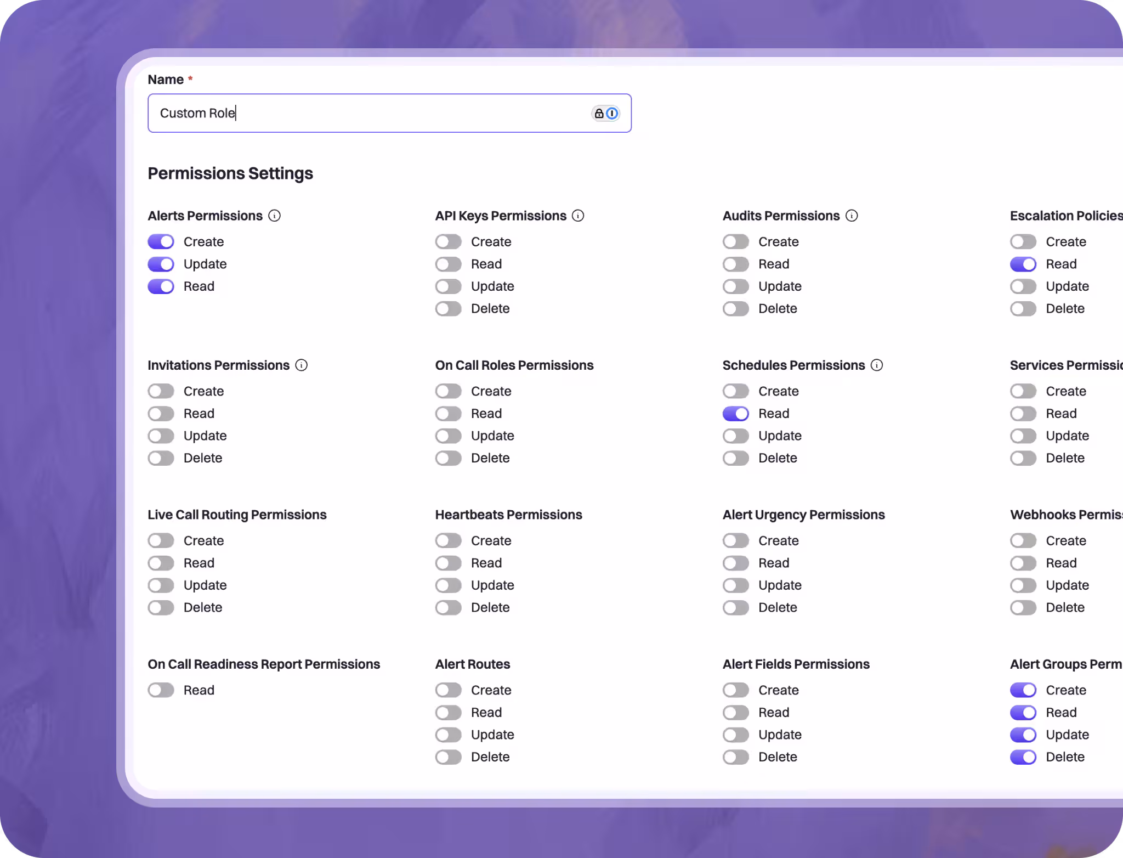
Task: Click the Alerts Permissions info icon
Action: click(x=274, y=216)
